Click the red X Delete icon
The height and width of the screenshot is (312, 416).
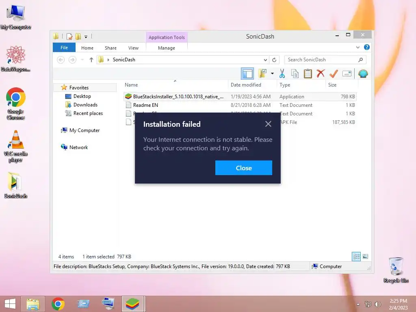pos(321,73)
